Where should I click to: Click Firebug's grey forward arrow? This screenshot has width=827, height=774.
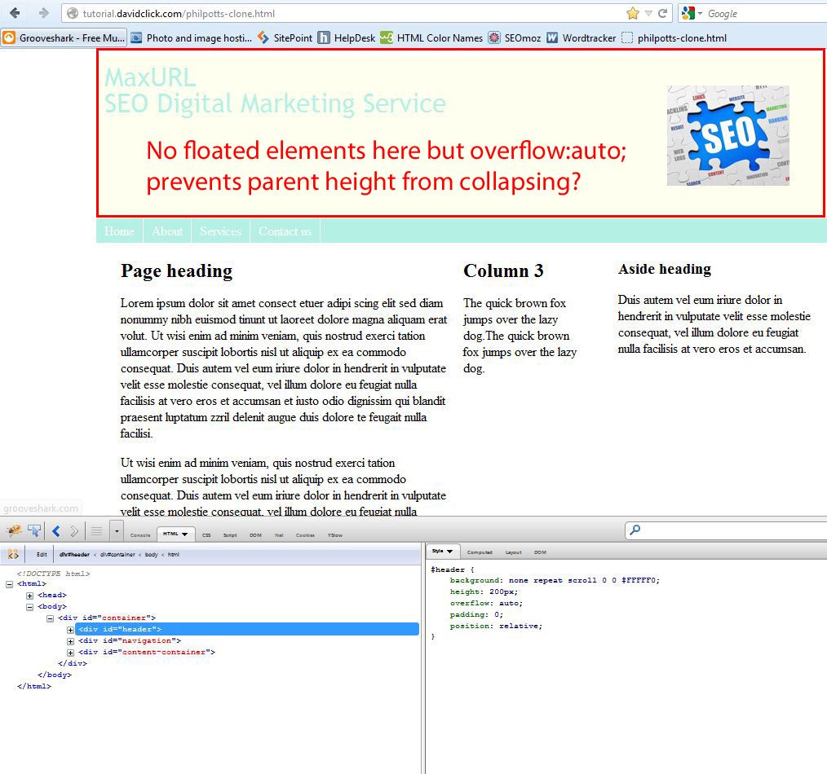click(74, 531)
